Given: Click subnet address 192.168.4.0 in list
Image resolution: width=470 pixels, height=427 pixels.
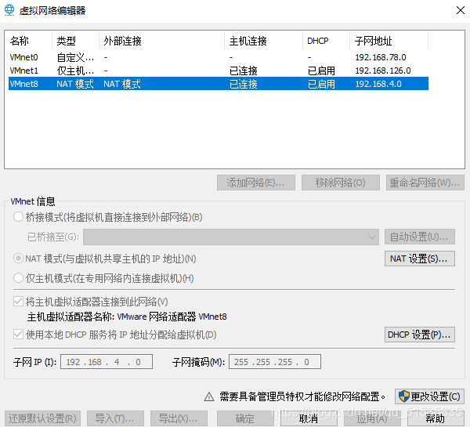Looking at the screenshot, I should coord(378,84).
